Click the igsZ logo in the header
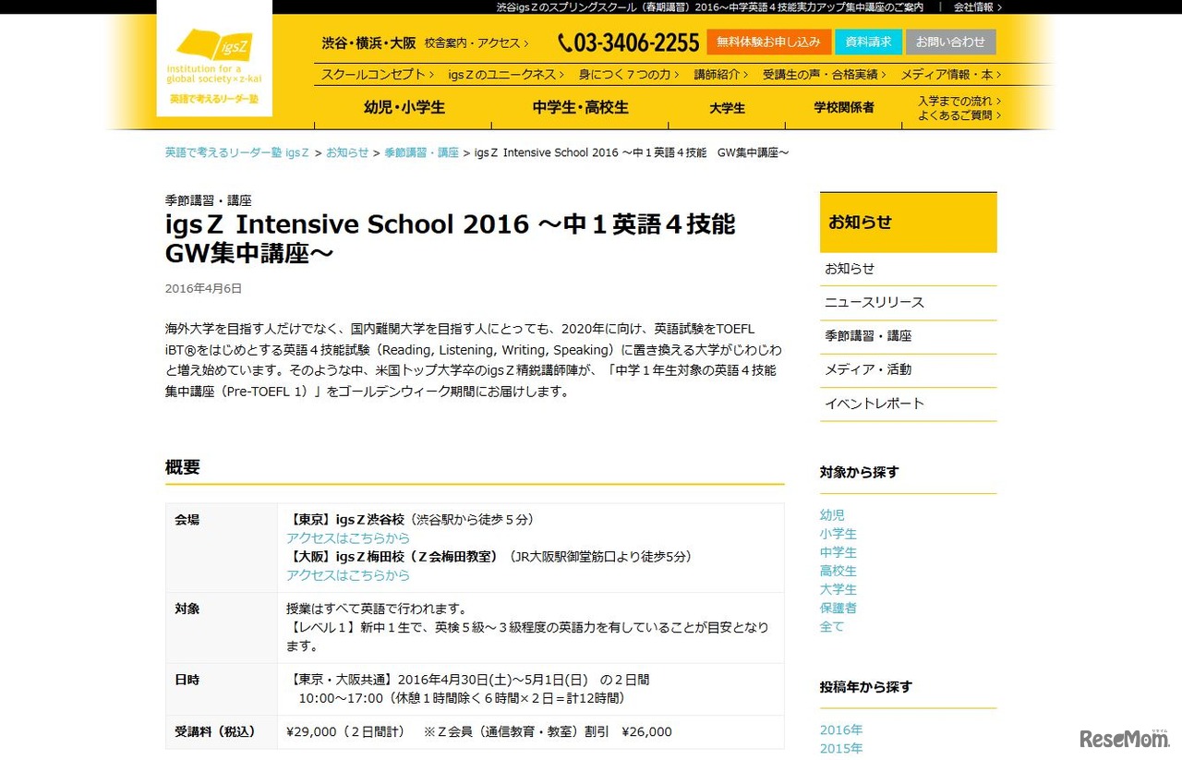The height and width of the screenshot is (760, 1182). pos(214,58)
